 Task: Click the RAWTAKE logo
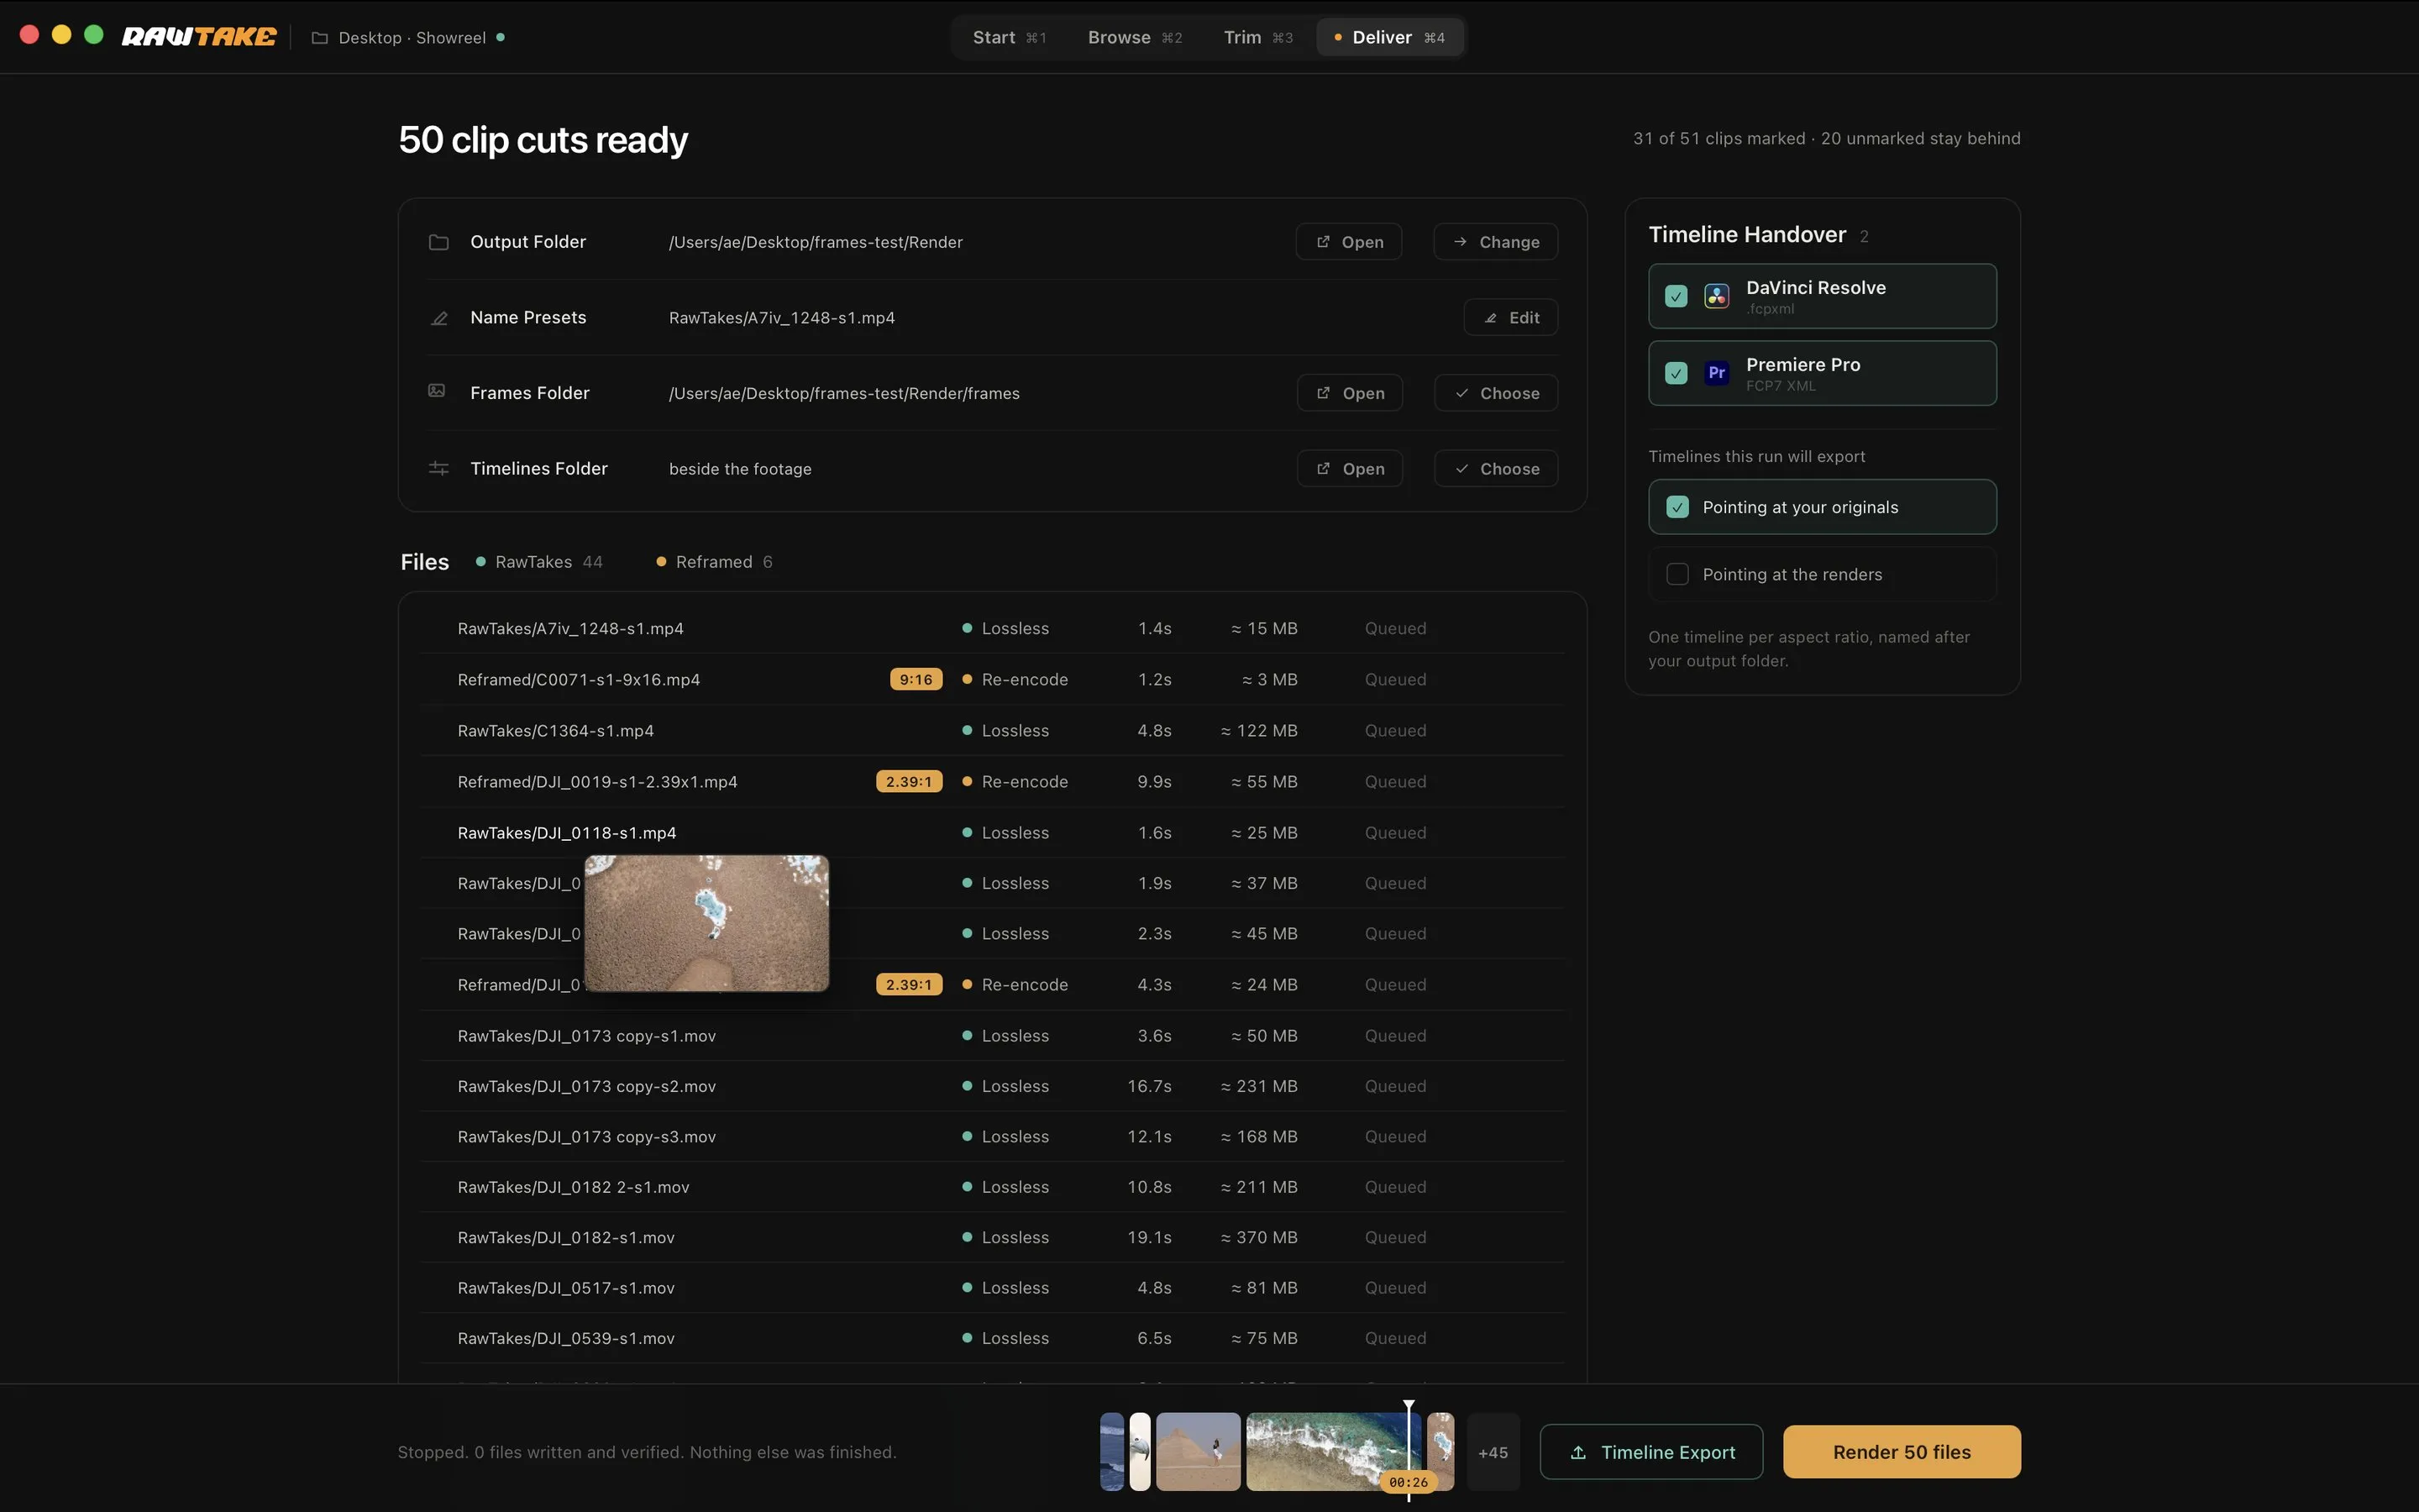pyautogui.click(x=199, y=37)
